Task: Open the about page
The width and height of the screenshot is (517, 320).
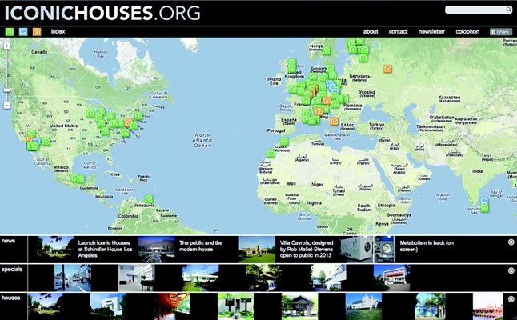Action: [x=371, y=32]
